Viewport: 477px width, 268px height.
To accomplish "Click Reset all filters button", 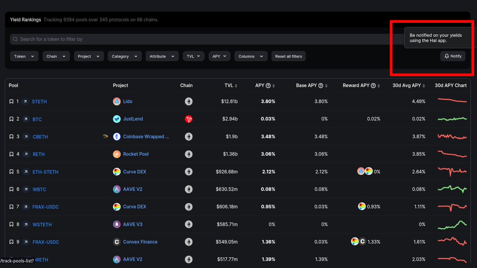I will pos(289,56).
